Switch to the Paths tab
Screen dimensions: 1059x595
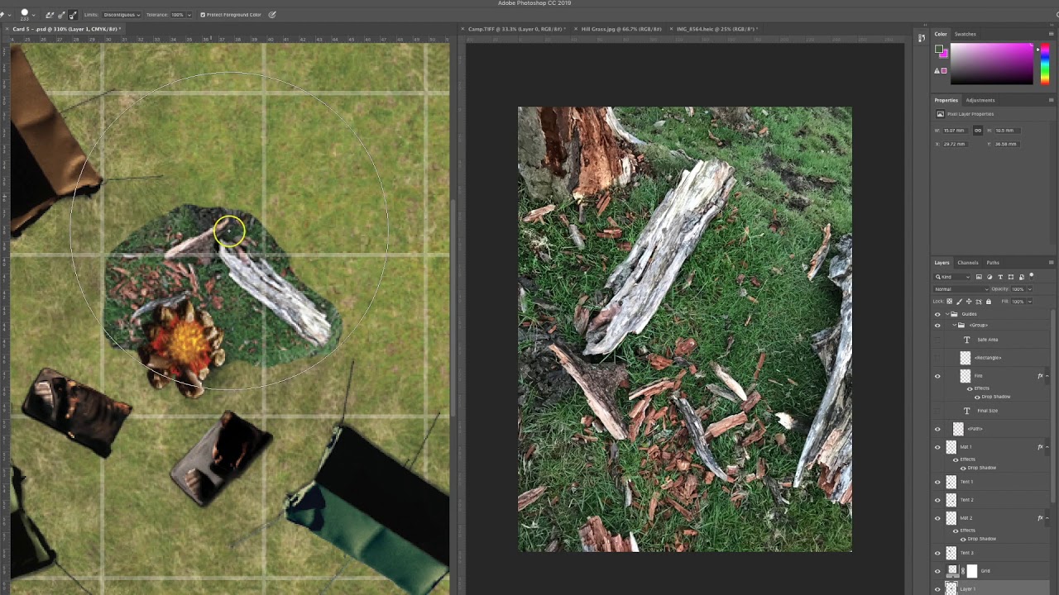(993, 263)
